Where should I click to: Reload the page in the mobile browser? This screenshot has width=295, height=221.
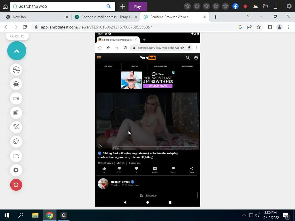[x=125, y=48]
